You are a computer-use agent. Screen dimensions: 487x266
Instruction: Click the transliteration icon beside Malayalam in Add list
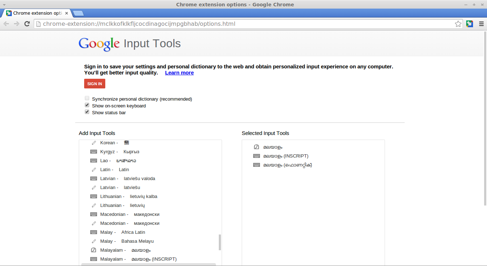click(93, 250)
